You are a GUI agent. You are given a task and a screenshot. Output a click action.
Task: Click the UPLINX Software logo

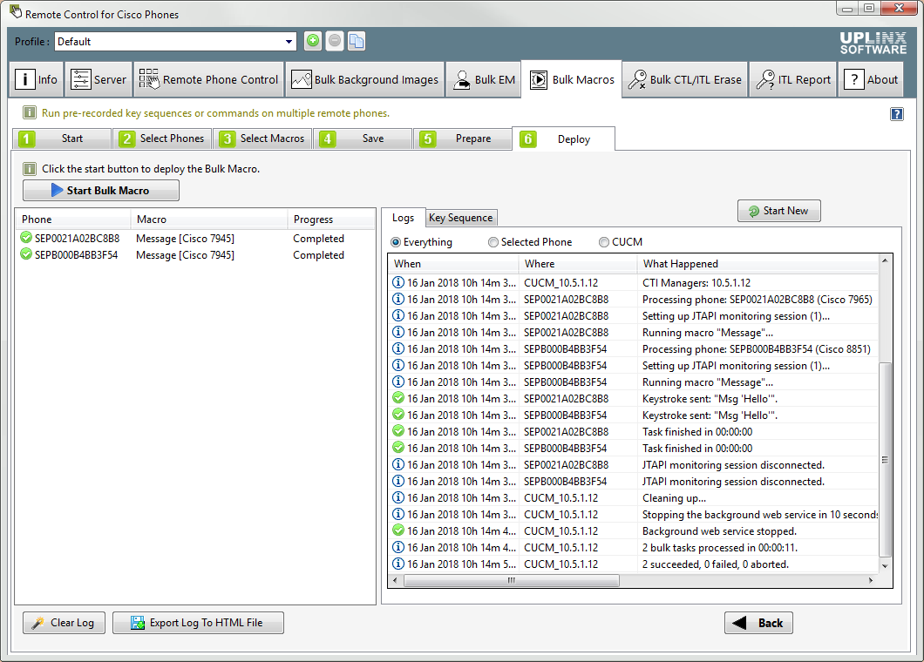pyautogui.click(x=873, y=43)
